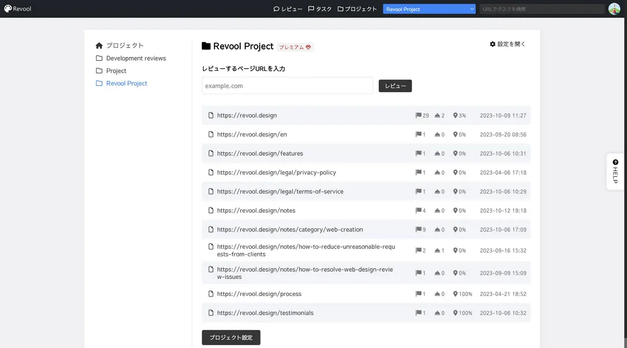Click the Revool palette logo icon

8,9
